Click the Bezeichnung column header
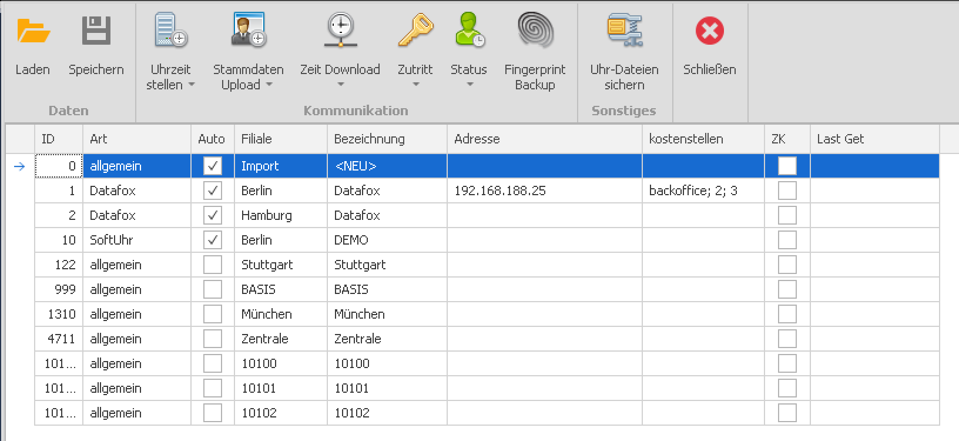The image size is (959, 441). pos(386,139)
